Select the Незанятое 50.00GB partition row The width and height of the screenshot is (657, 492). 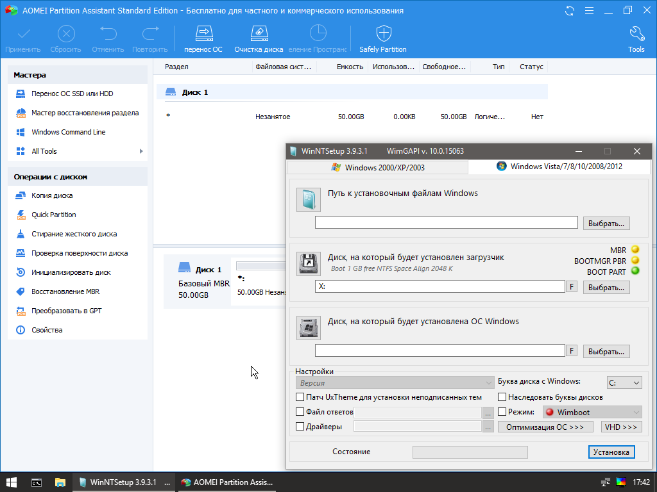352,117
